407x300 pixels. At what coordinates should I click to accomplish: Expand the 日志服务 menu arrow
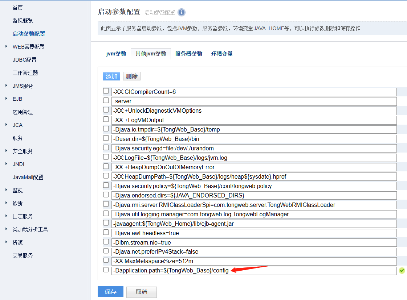click(x=7, y=216)
